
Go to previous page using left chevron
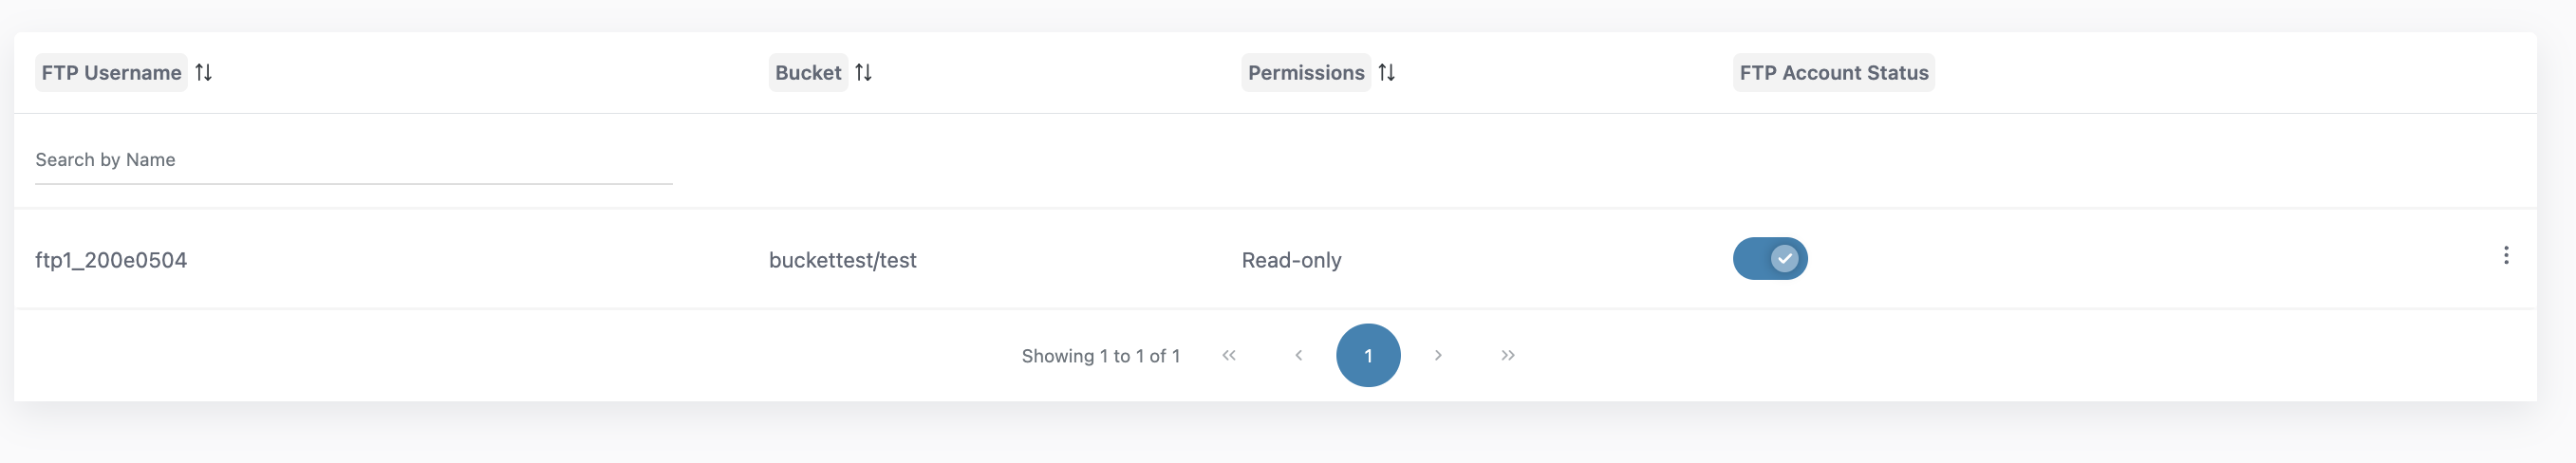1298,355
